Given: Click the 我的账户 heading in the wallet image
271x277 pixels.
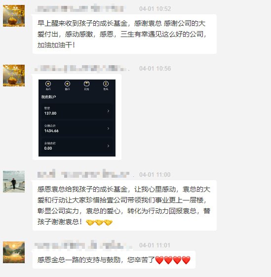Looking at the screenshot, I should pos(48,97).
